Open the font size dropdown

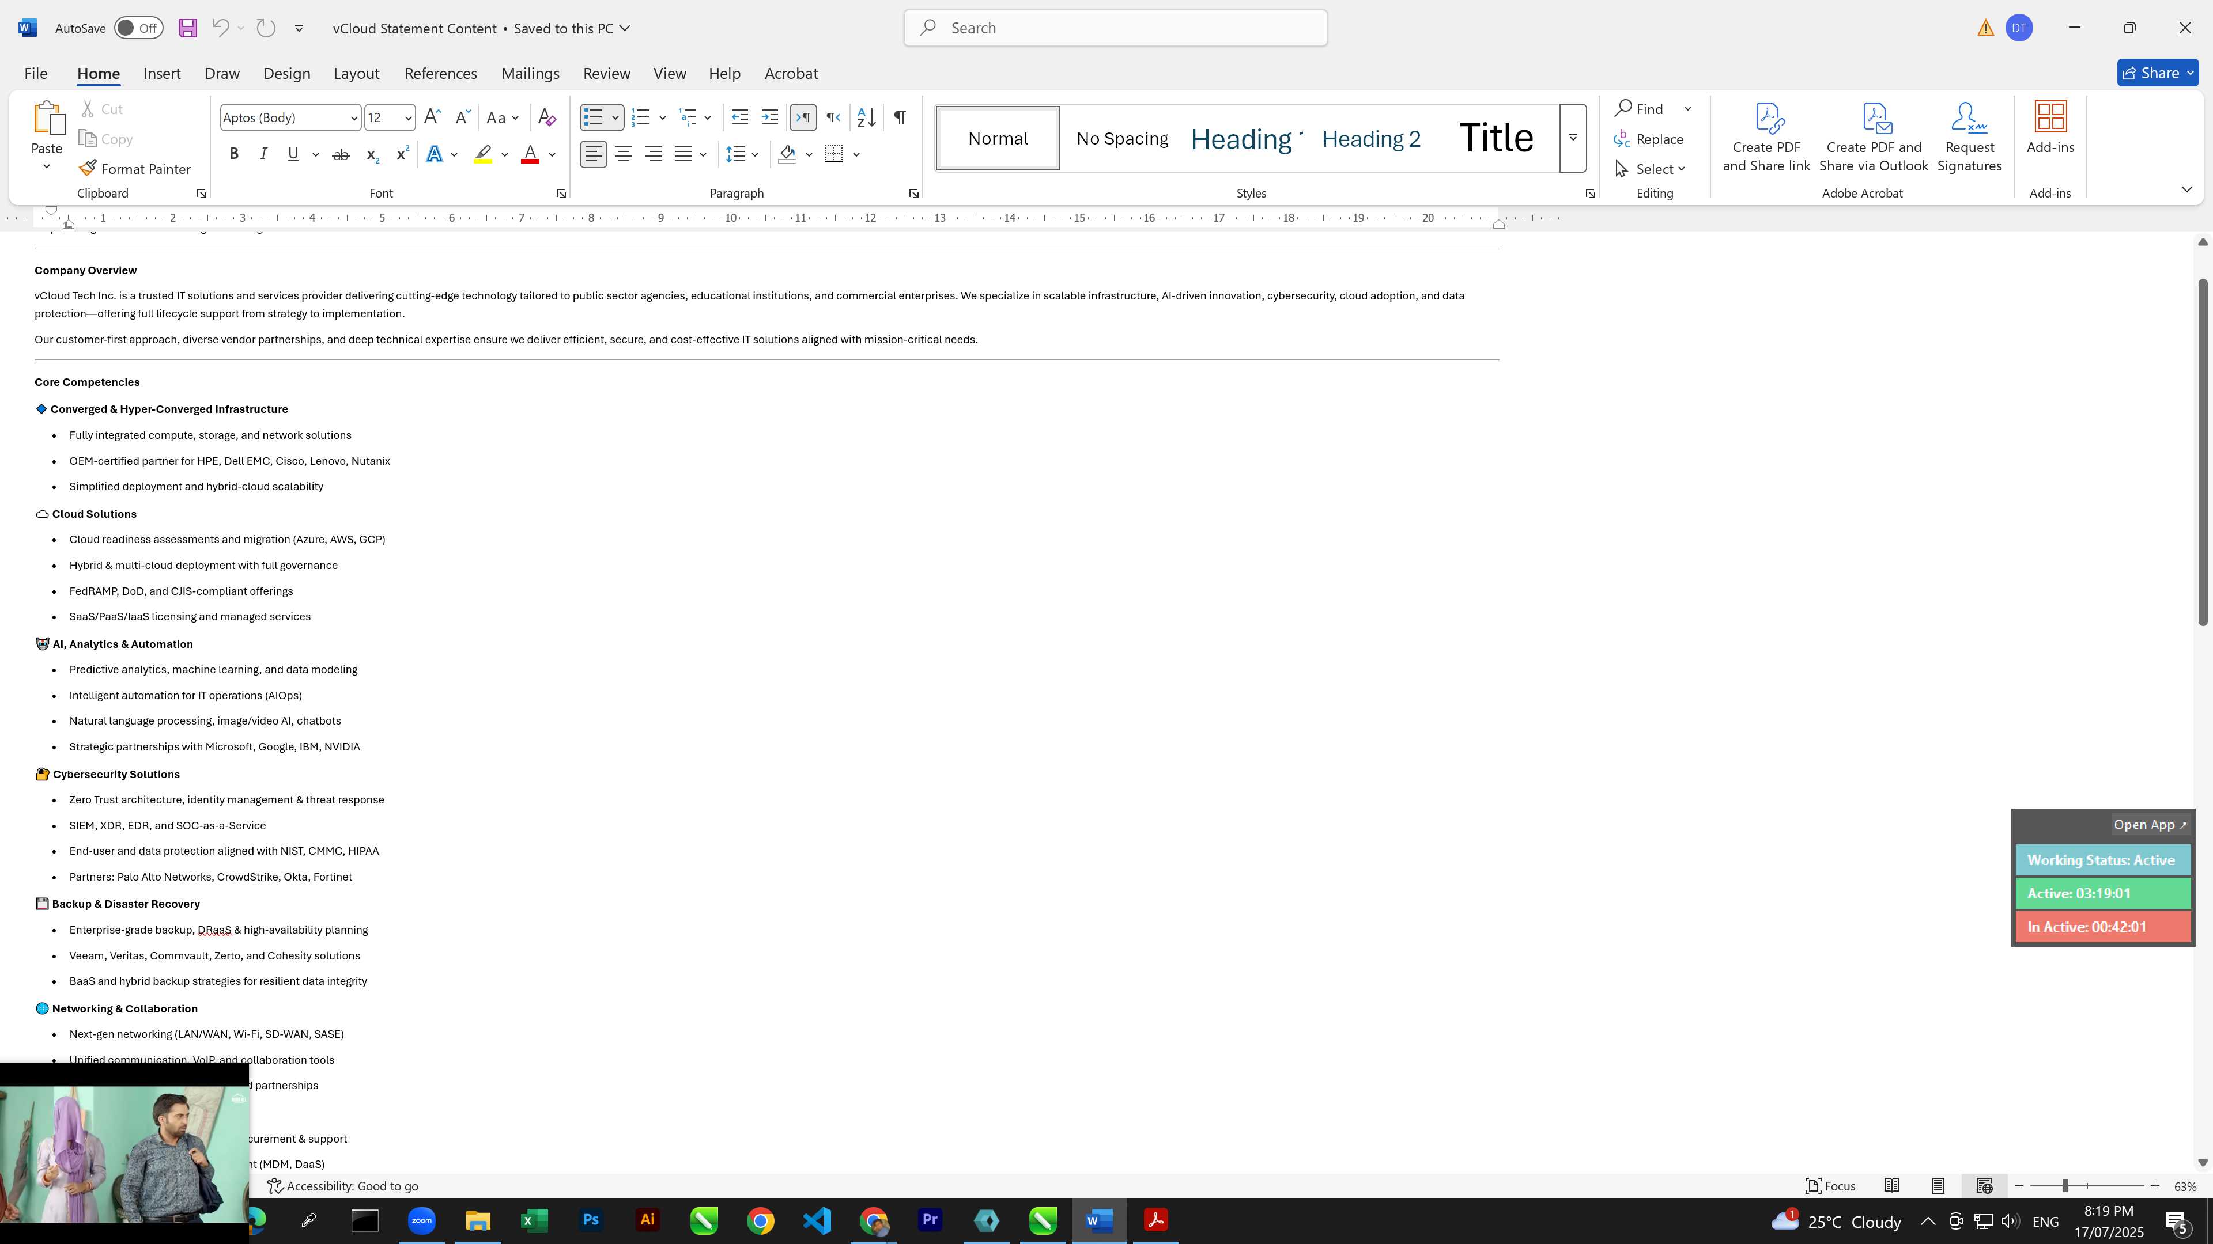pyautogui.click(x=408, y=117)
